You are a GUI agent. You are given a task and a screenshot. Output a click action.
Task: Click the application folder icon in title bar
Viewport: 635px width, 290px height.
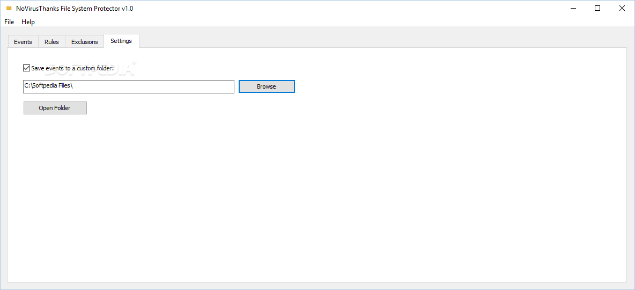tap(9, 8)
